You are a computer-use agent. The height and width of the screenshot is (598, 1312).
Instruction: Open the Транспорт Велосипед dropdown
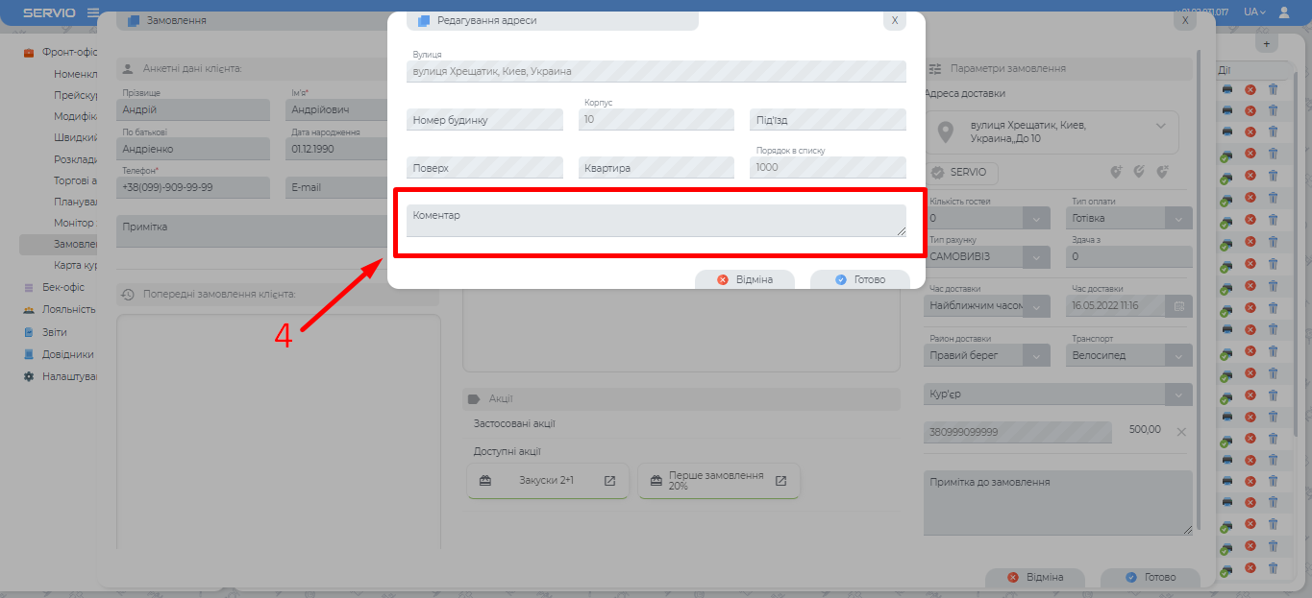[1179, 355]
